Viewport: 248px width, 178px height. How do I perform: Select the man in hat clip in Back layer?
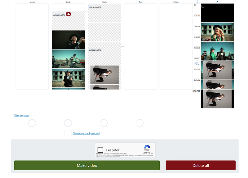tap(68, 40)
